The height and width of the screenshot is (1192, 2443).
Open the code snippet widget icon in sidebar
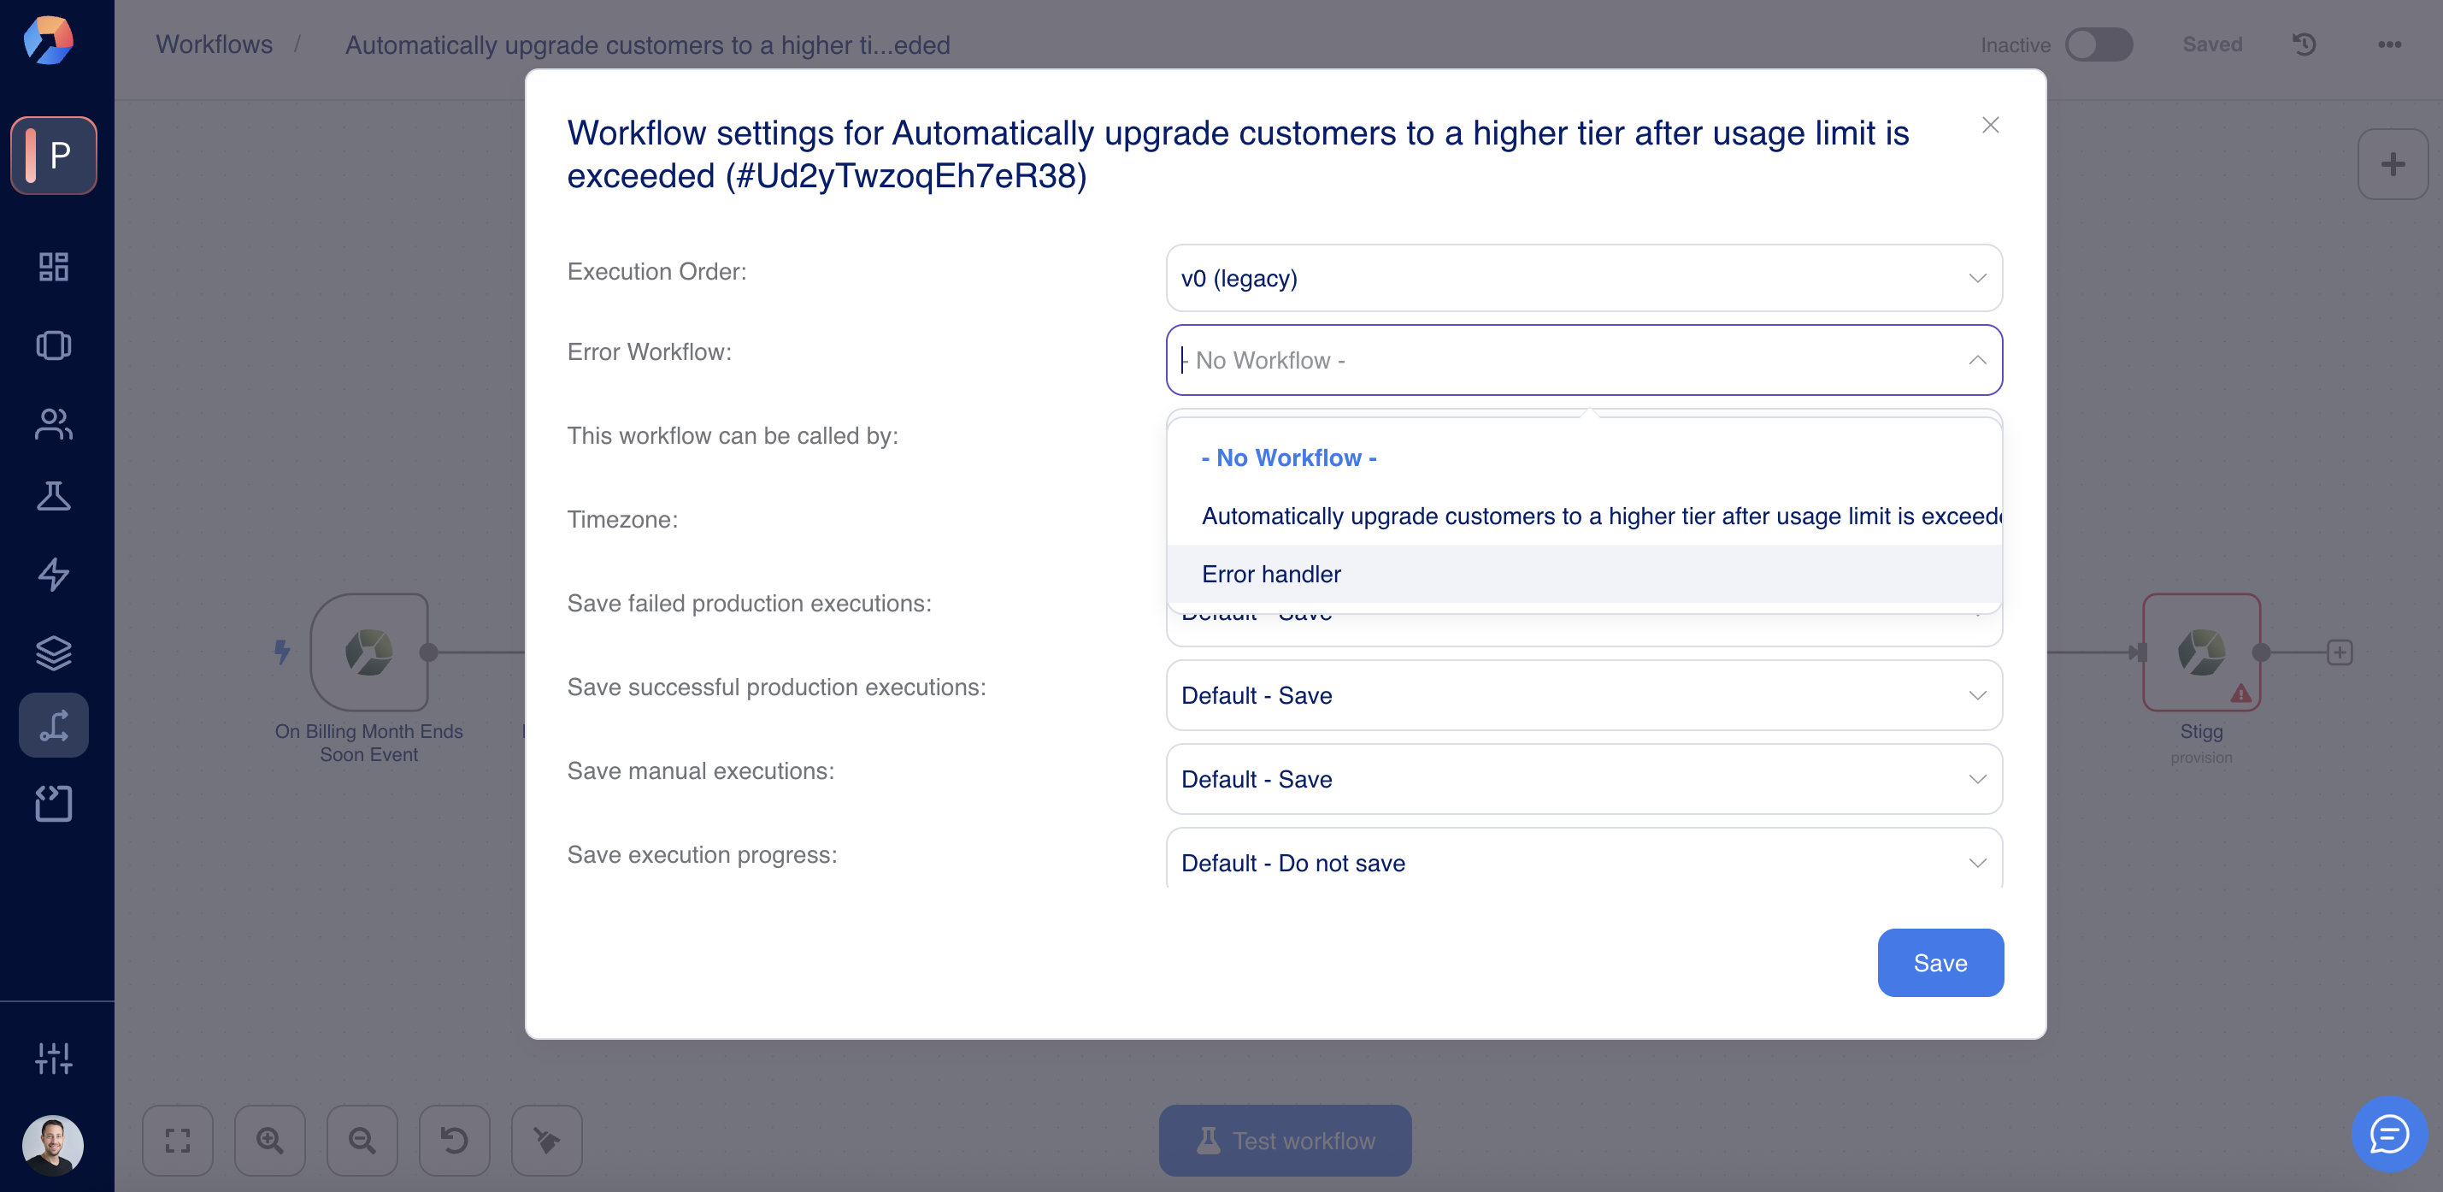[54, 803]
